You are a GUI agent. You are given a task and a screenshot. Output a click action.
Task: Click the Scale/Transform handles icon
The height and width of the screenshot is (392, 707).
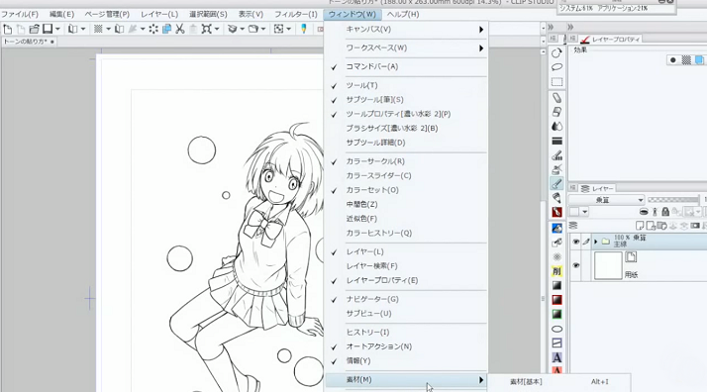(207, 30)
